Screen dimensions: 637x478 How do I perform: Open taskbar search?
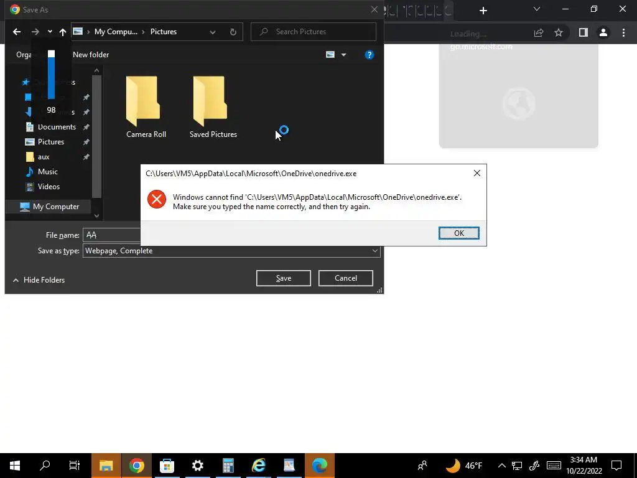45,466
